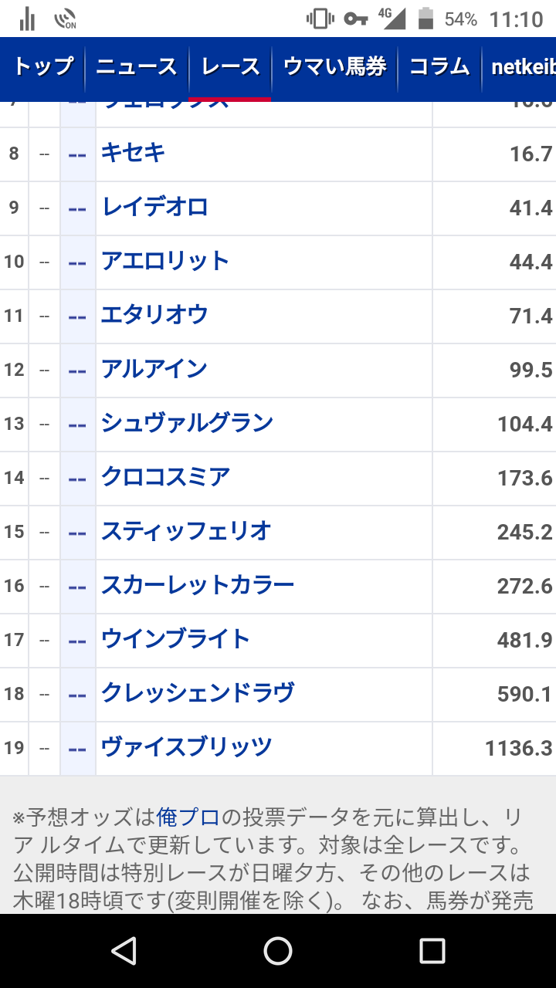Switch to the ニュース tab

tap(137, 67)
